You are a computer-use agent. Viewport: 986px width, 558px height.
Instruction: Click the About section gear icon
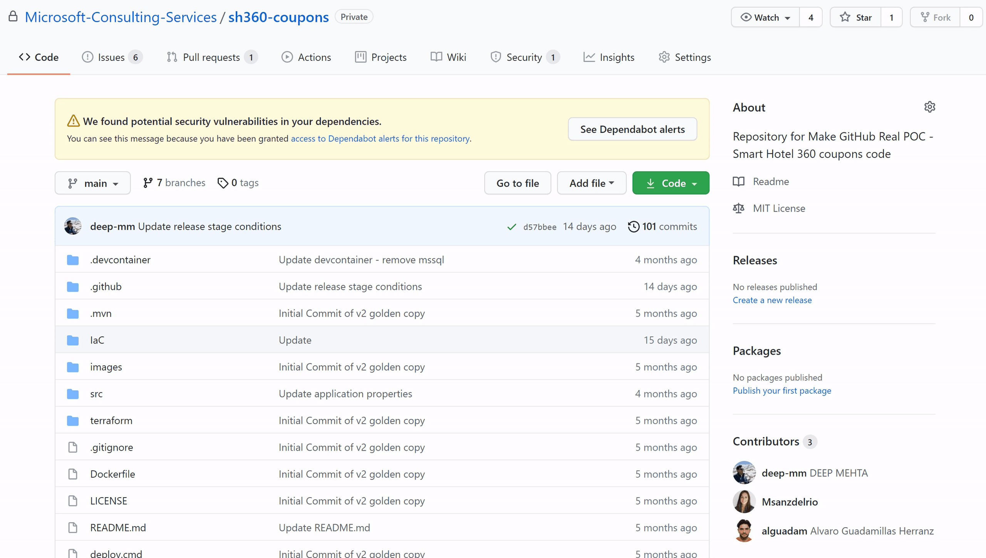coord(929,107)
